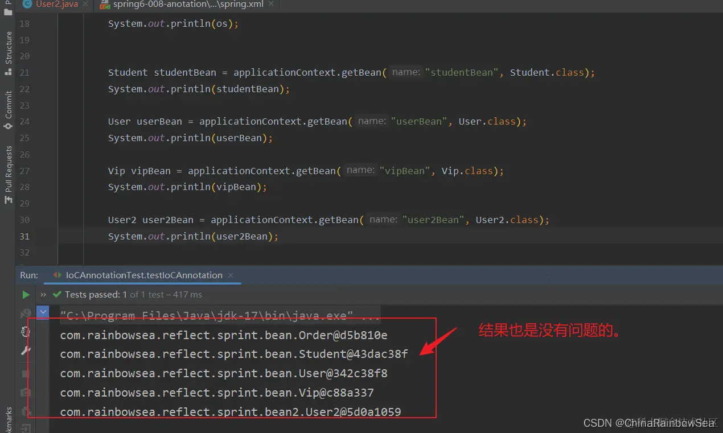Click the rerun failed tests icon

26,314
